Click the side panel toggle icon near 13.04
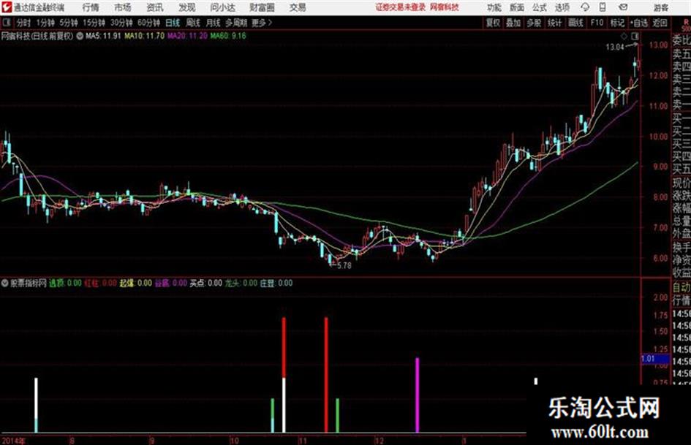 click(635, 36)
